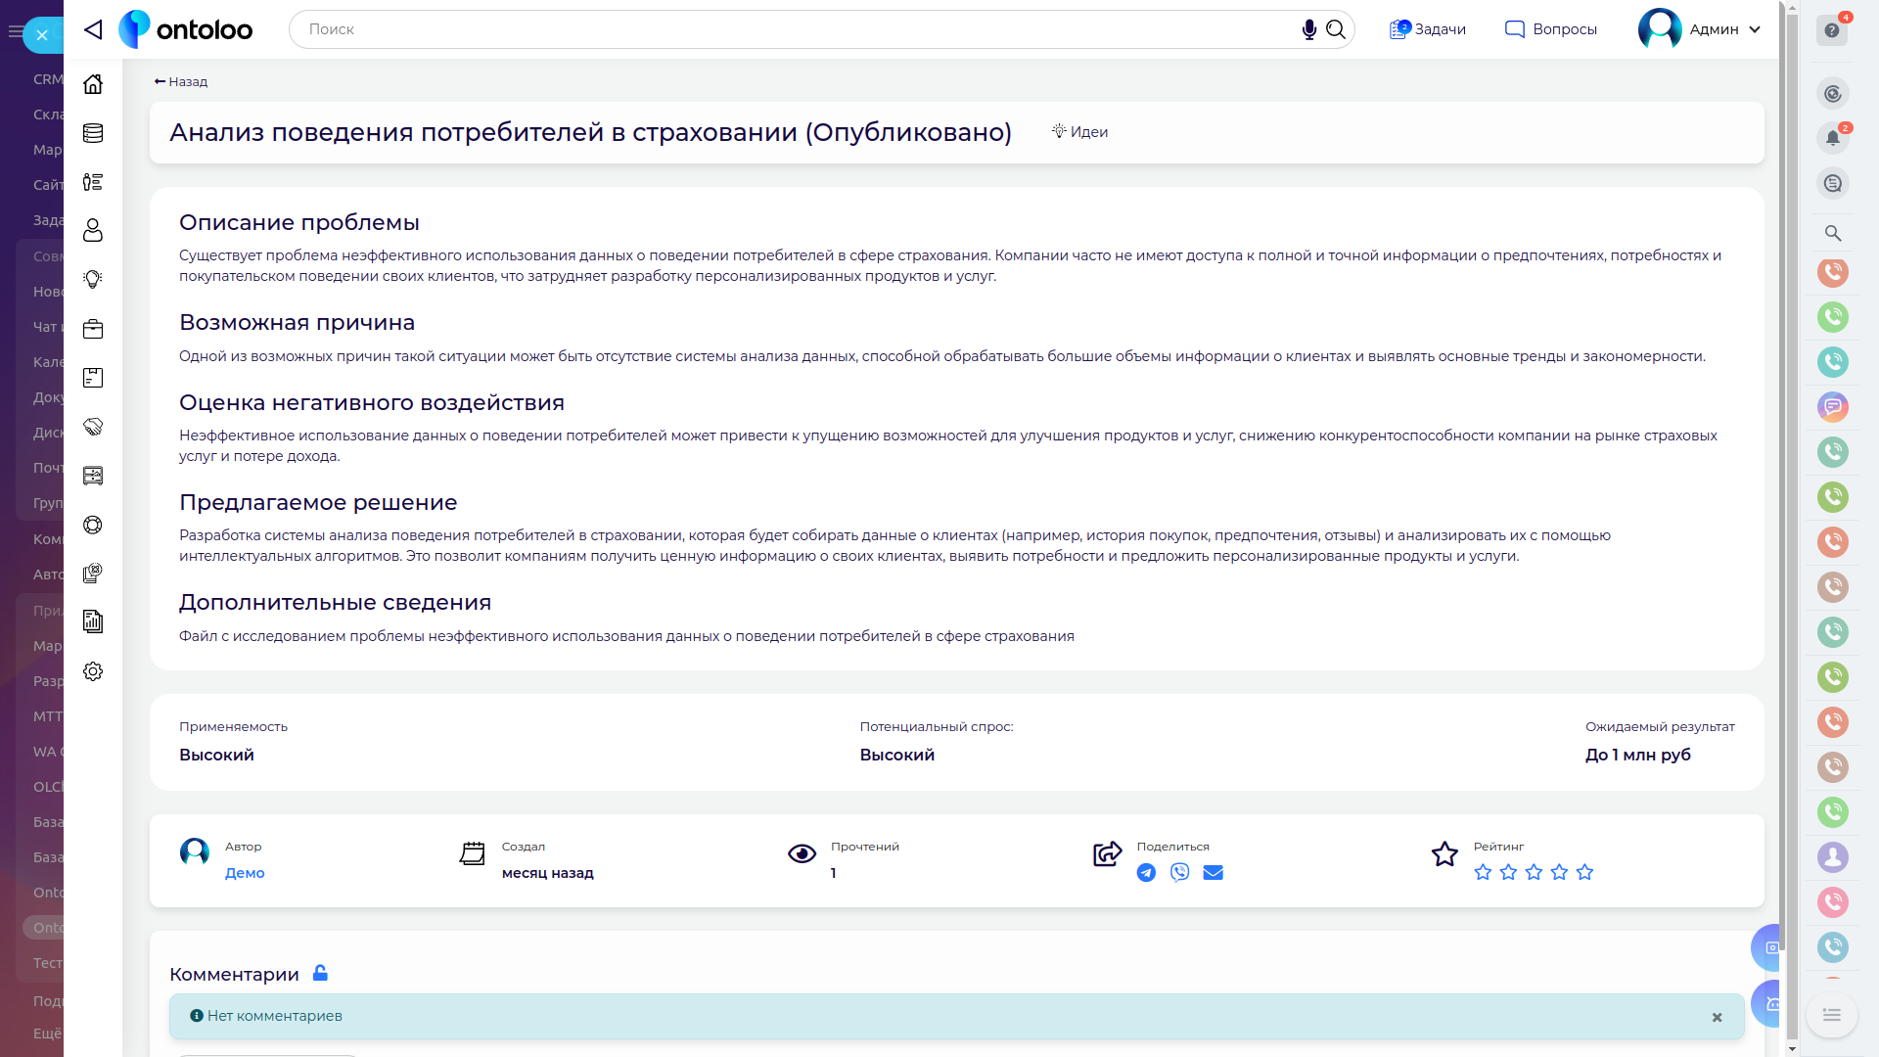Dismiss the Нет комментариев alert

click(1717, 1018)
